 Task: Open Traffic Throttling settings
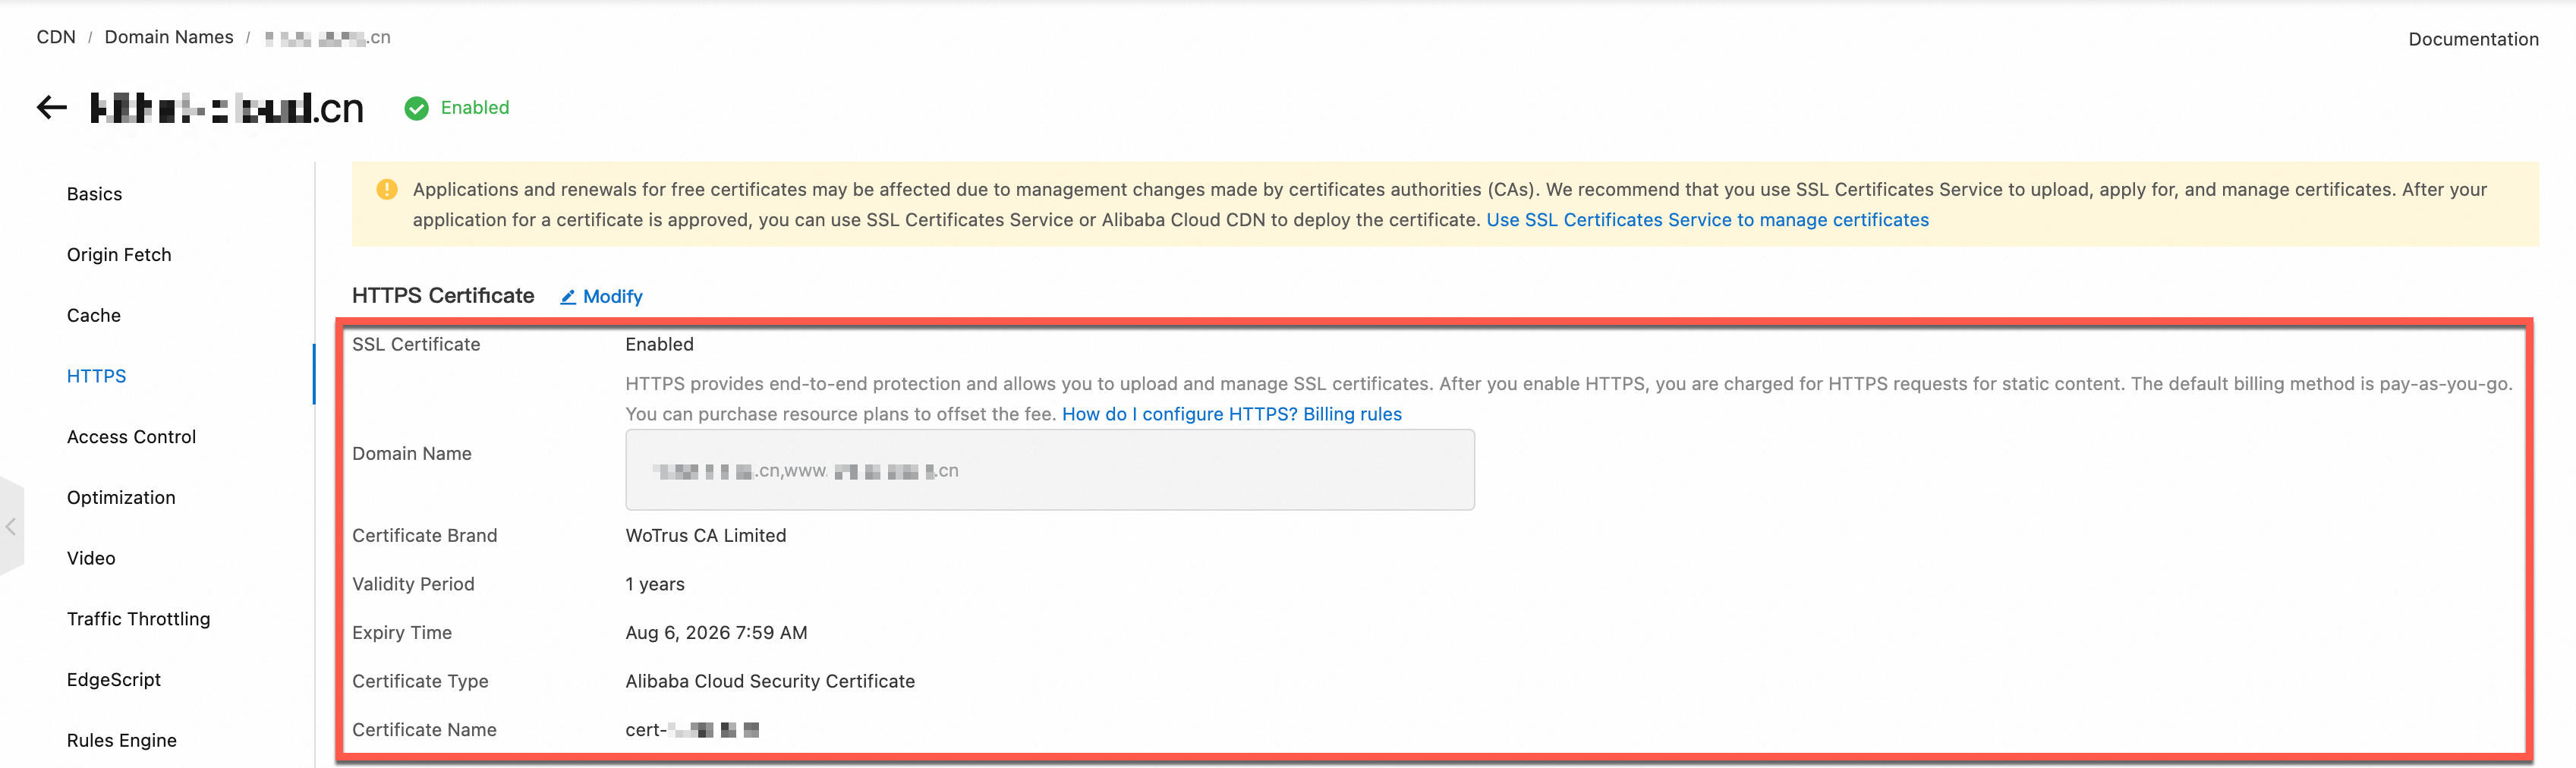138,619
